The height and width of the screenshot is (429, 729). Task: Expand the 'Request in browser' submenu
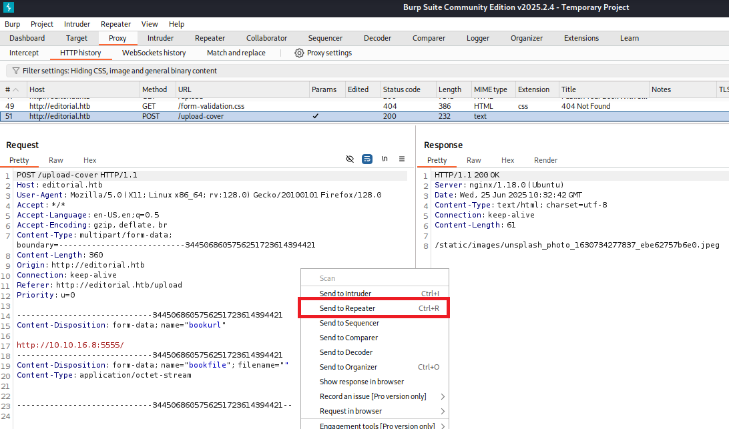coord(442,411)
